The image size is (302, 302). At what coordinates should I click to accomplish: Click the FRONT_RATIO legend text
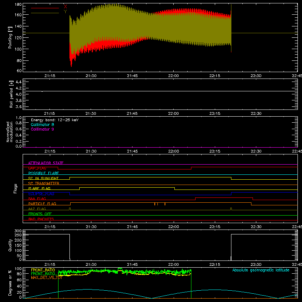click(x=43, y=270)
